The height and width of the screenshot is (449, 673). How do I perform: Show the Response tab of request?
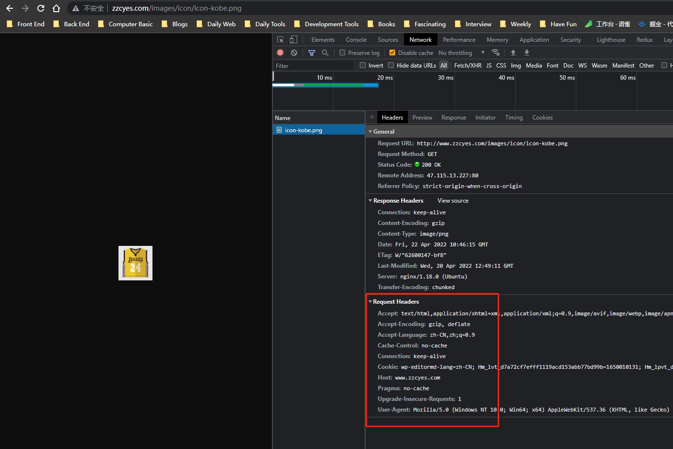coord(454,117)
